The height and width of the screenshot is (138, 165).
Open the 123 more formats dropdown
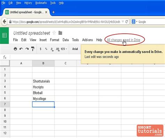64,49
